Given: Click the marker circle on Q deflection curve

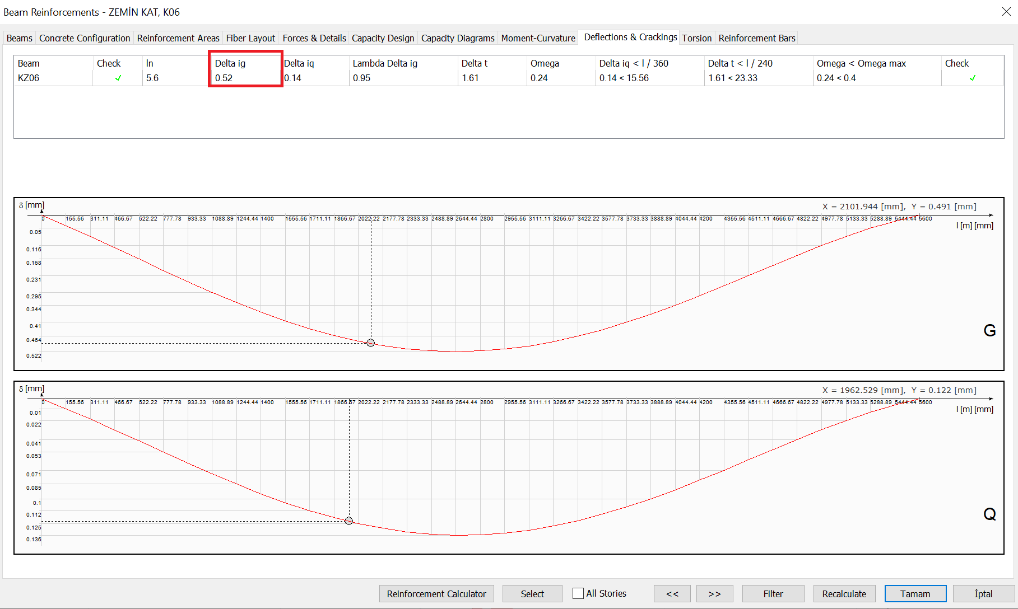Looking at the screenshot, I should [348, 521].
